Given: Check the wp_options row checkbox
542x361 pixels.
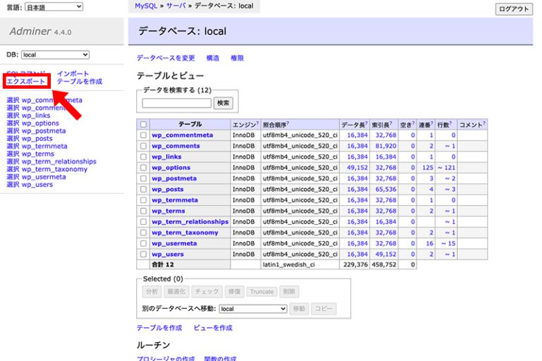Looking at the screenshot, I should [x=143, y=168].
